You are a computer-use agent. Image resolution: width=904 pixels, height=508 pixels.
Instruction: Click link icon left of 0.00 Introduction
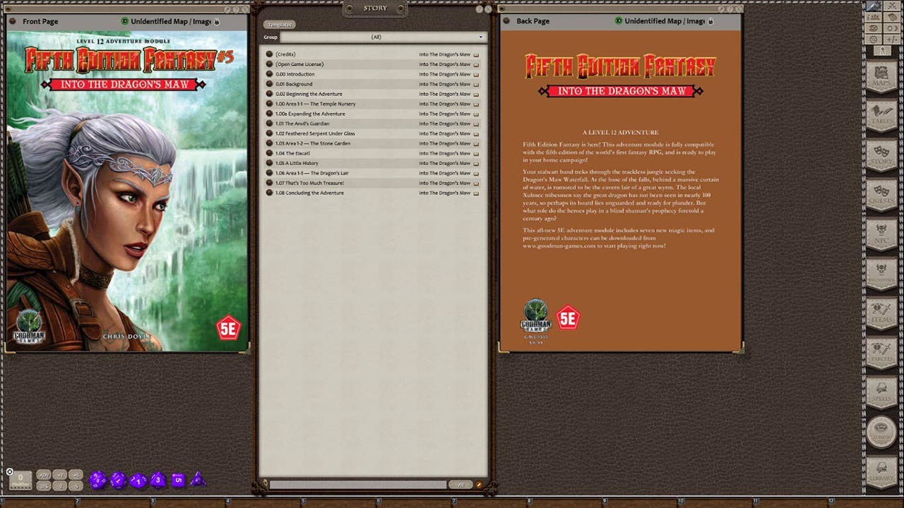click(269, 74)
